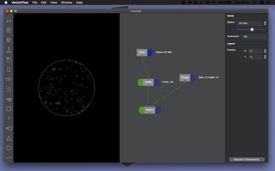Click the blue cap of the Instance node
Viewport: 275px width, 171px height.
(x=158, y=110)
